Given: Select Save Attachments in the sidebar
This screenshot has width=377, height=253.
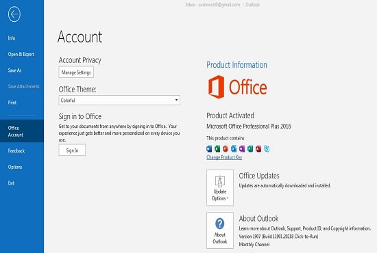Looking at the screenshot, I should (23, 86).
